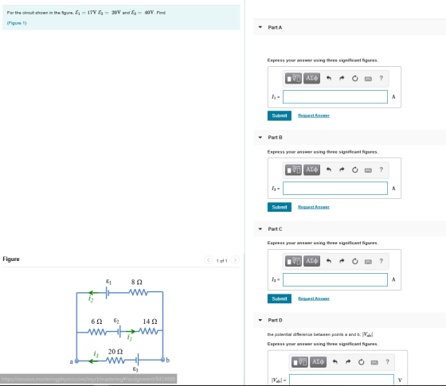
Task: Show keyboard shortcuts in Part B
Action: 368,170
